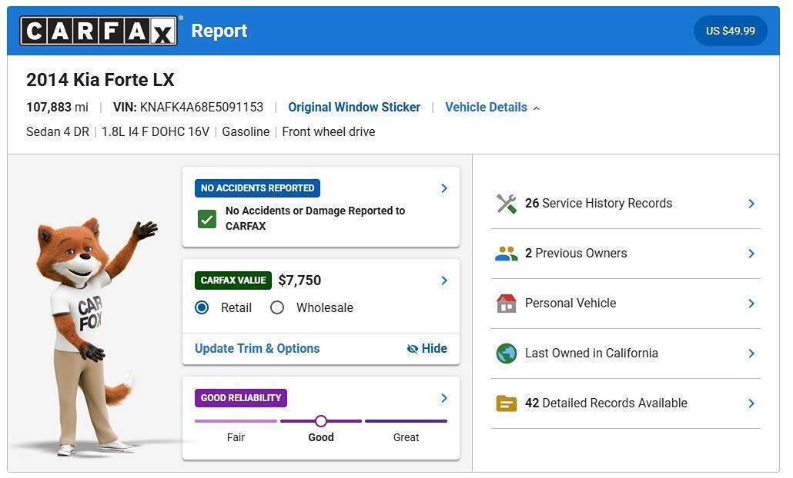
Task: Click 42 Detailed Records Available text
Action: click(607, 403)
